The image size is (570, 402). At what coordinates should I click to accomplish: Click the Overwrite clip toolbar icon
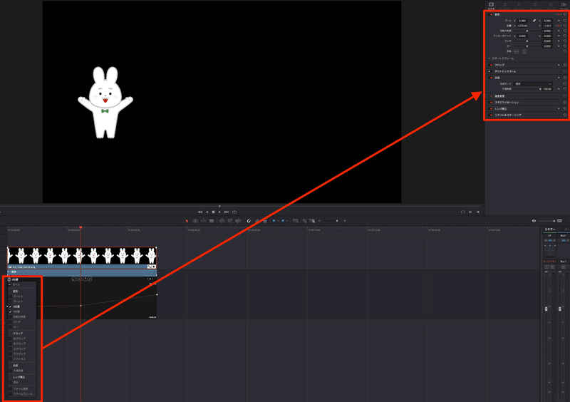point(230,221)
